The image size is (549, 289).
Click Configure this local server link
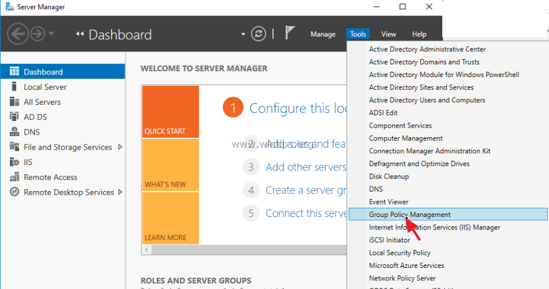pyautogui.click(x=298, y=108)
